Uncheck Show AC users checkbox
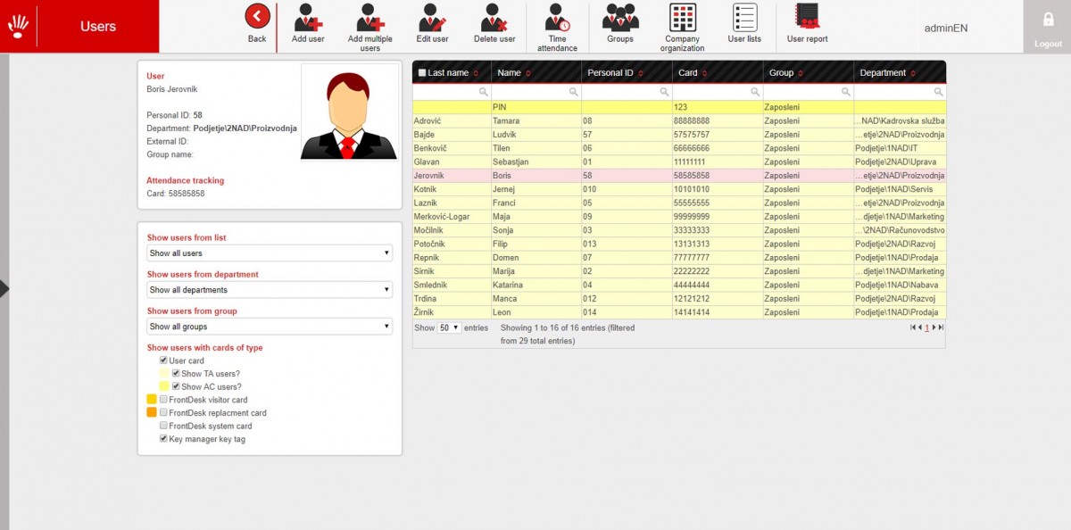Screen dimensions: 1071x530 176,386
